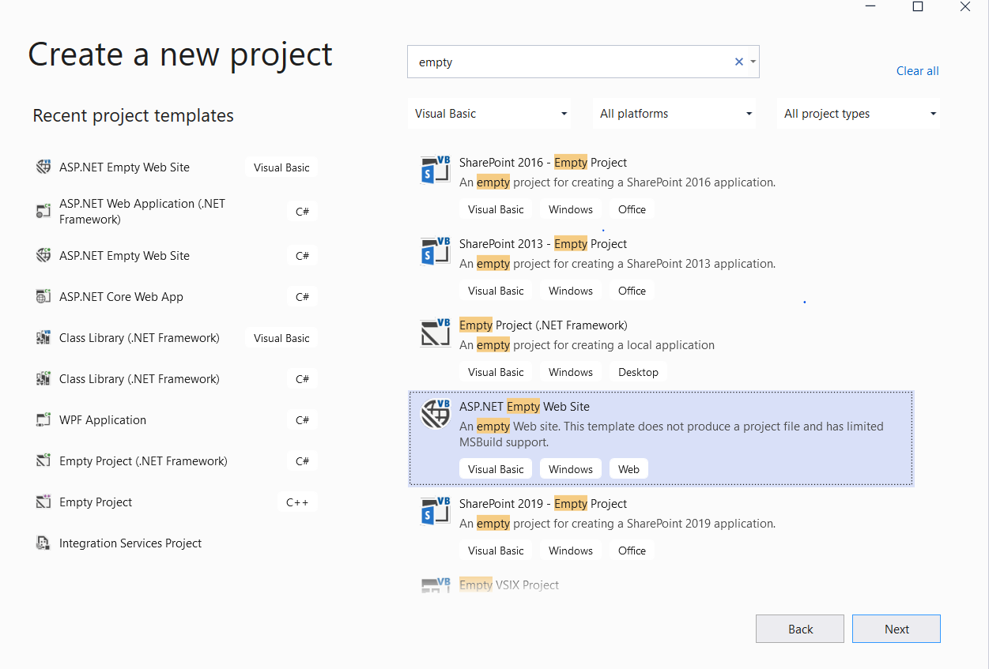Click the WPF Application template icon
The image size is (989, 669).
(x=43, y=420)
